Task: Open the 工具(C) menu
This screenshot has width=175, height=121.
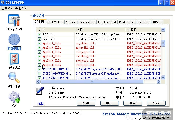Action: (7, 8)
